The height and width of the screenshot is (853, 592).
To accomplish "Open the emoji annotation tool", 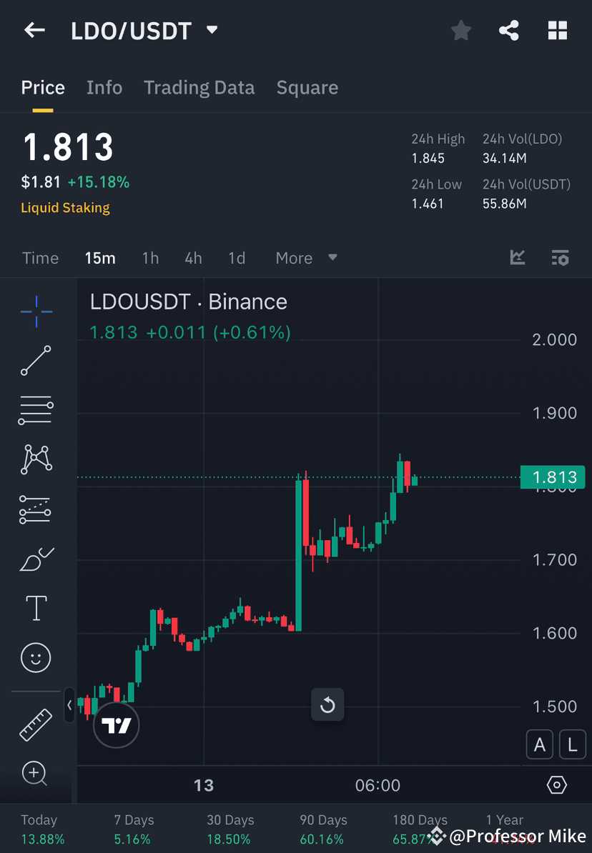I will [36, 657].
